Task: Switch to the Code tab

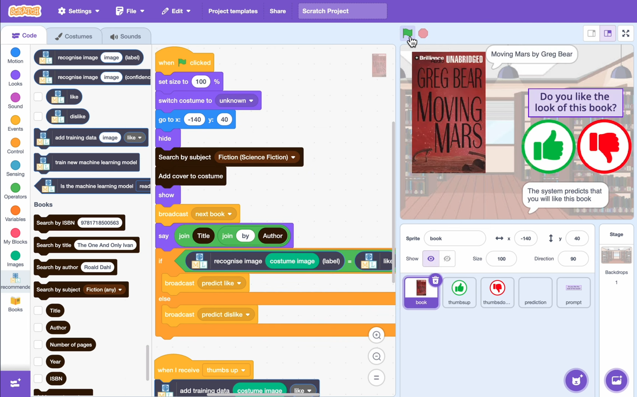Action: pyautogui.click(x=24, y=35)
